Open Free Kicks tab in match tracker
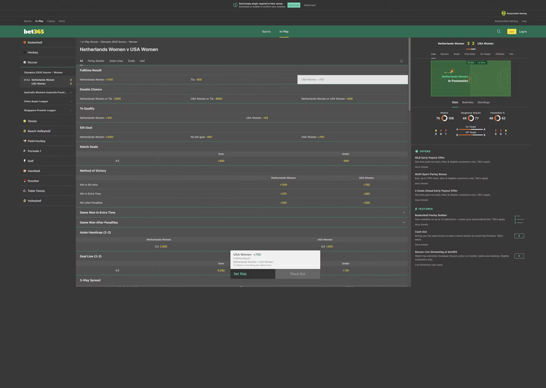Screen dimensions: 546x388 click(470, 54)
